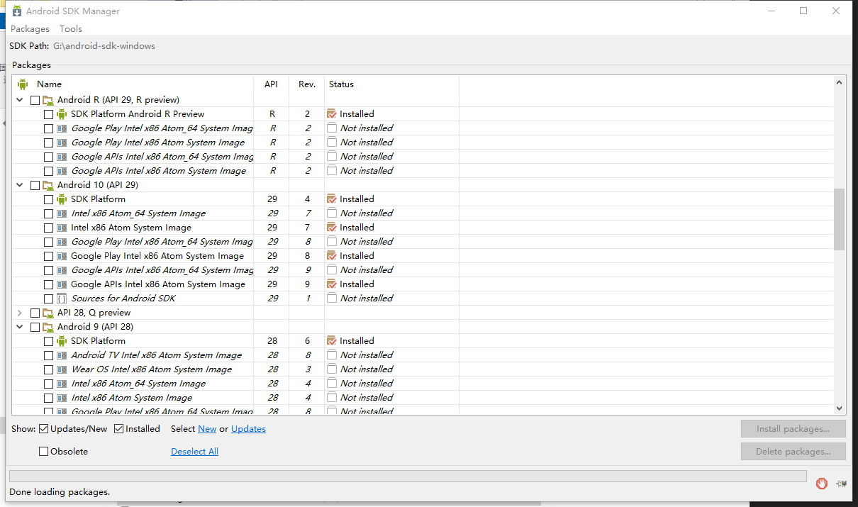Toggle the Updates/New filter checkbox
Viewport: 858px width, 507px height.
(x=44, y=429)
